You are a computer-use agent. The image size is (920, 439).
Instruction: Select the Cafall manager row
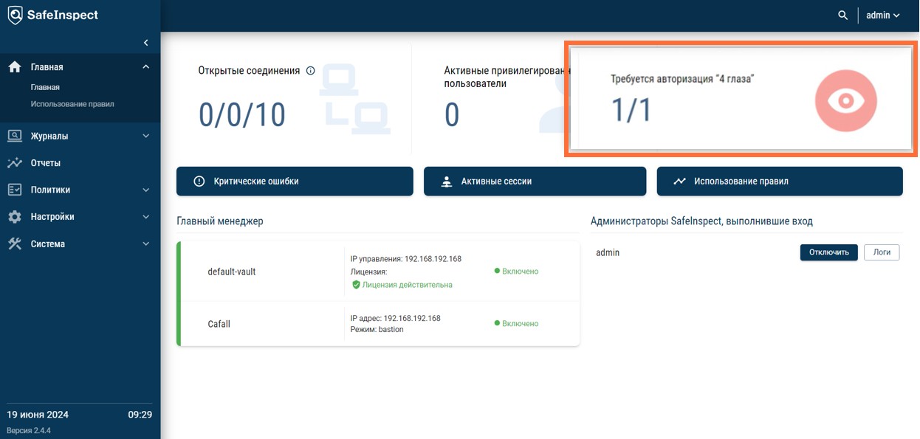(x=378, y=324)
